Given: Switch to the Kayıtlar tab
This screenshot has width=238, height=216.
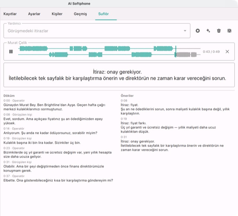Looking at the screenshot, I should click(10, 14).
